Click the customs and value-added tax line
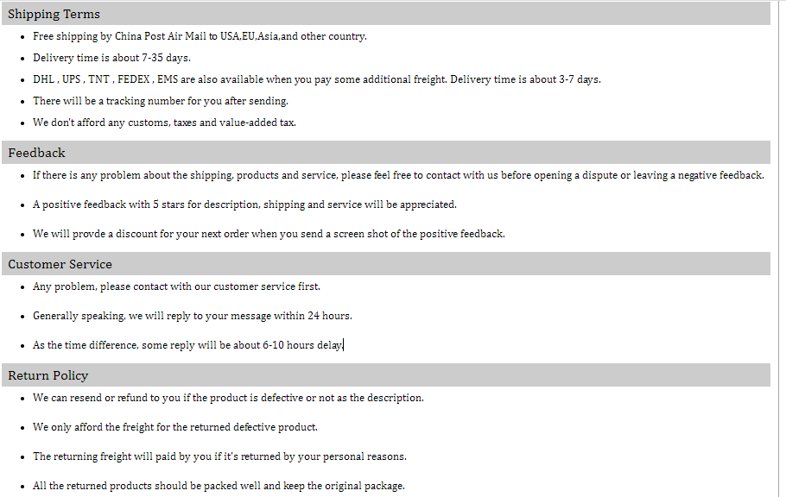This screenshot has height=497, width=786. pos(164,123)
